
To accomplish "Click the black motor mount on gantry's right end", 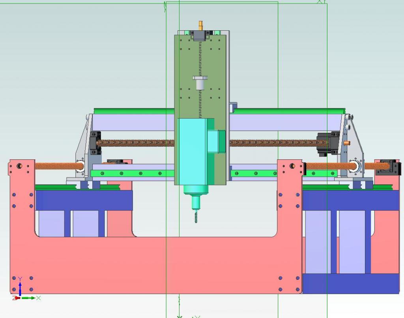I will point(328,144).
